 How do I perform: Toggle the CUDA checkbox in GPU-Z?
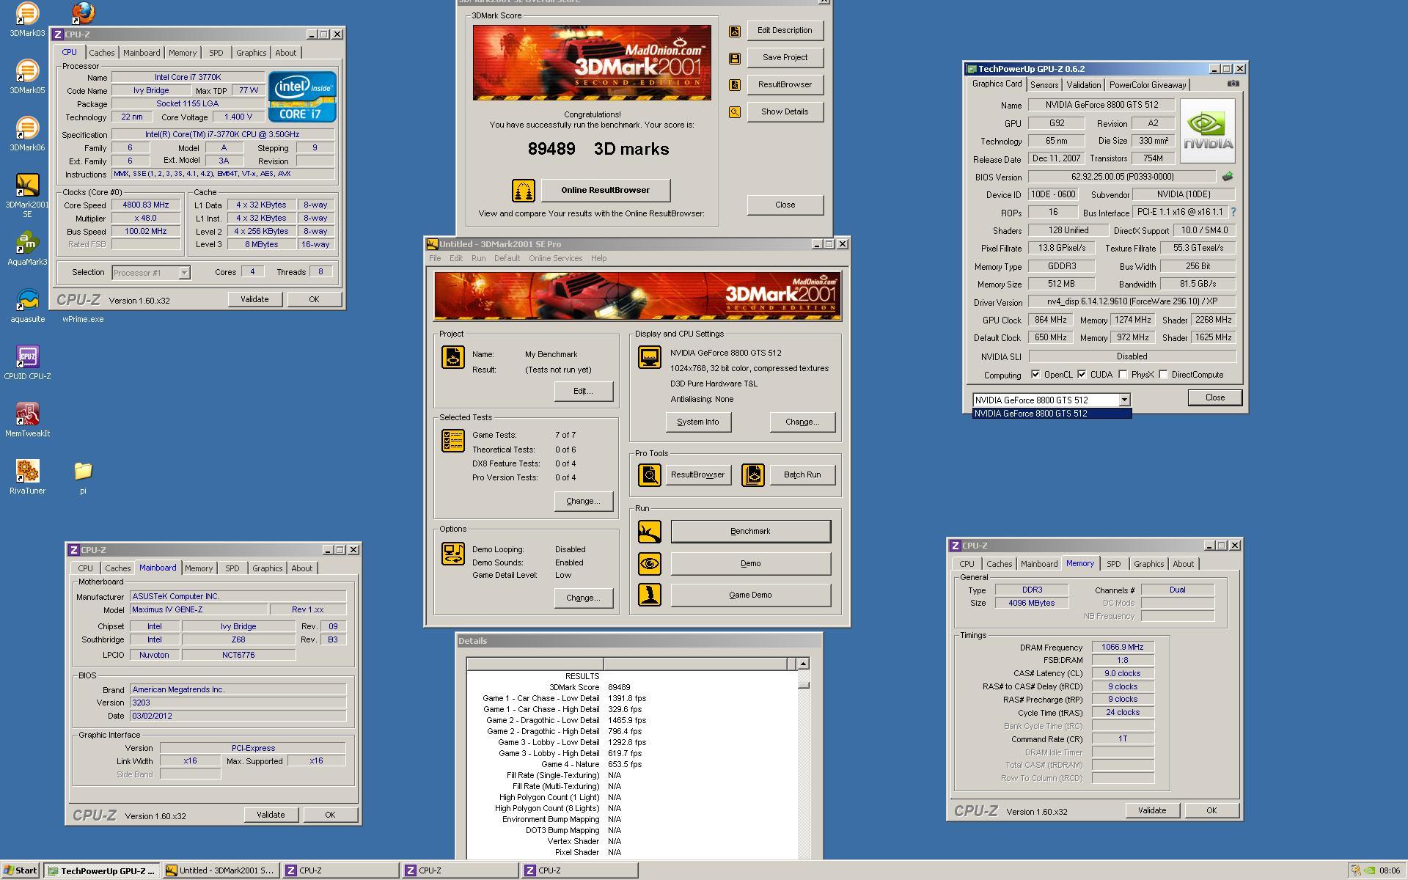coord(1082,375)
